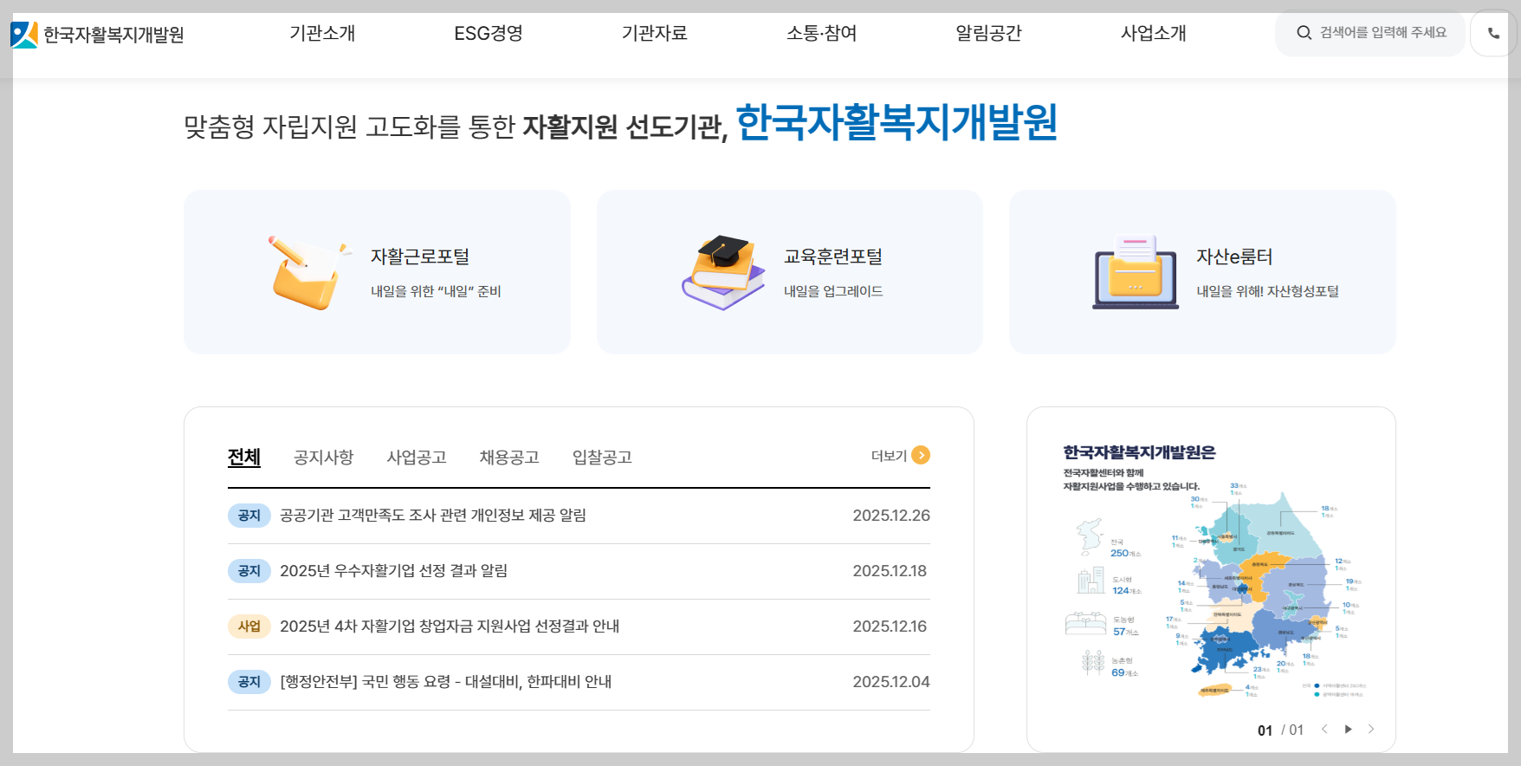The height and width of the screenshot is (766, 1521).
Task: Open notice 2025년 우수자활기업 선정 결과 알림
Action: (x=394, y=571)
